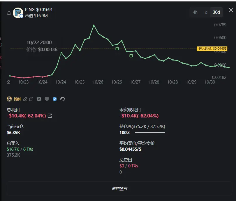Click the bought amount 375.2K
This screenshot has width=236, height=201.
click(13, 155)
